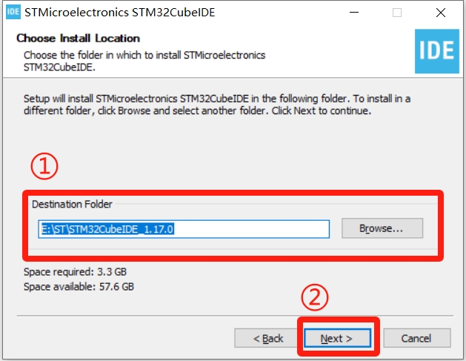
Task: Click the large blue IDE logo
Action: (x=437, y=51)
